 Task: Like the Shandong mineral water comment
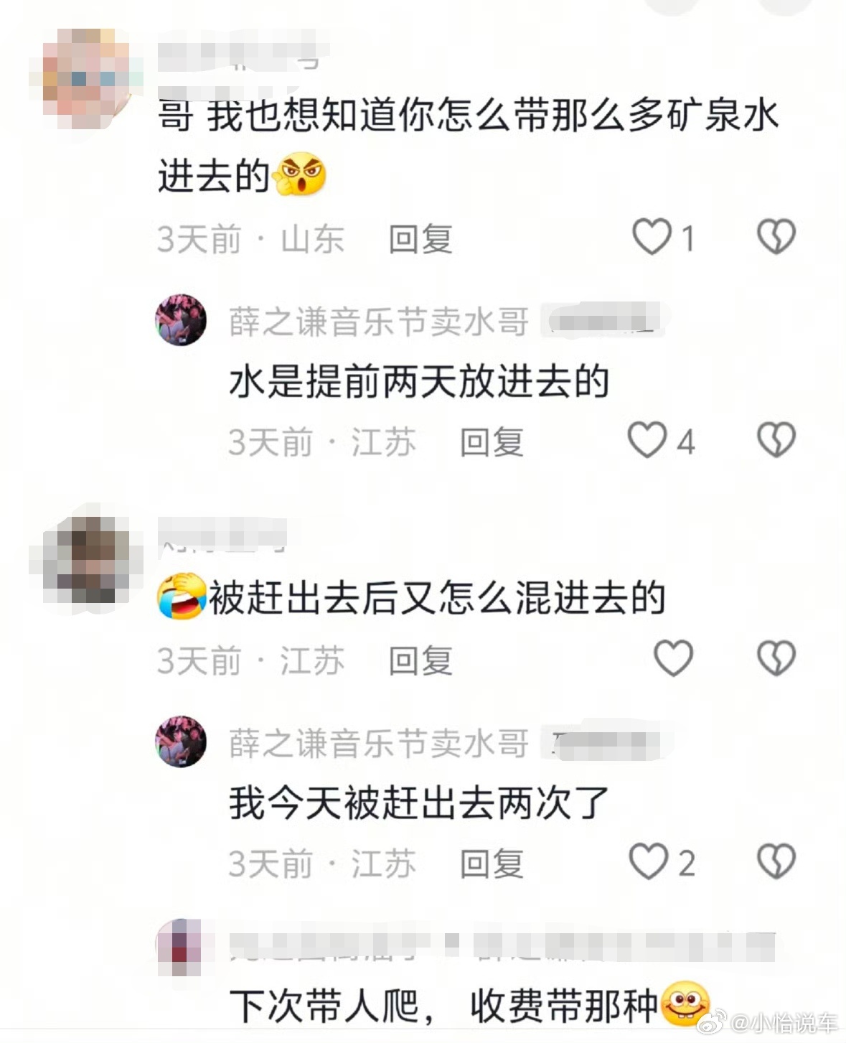[x=652, y=237]
